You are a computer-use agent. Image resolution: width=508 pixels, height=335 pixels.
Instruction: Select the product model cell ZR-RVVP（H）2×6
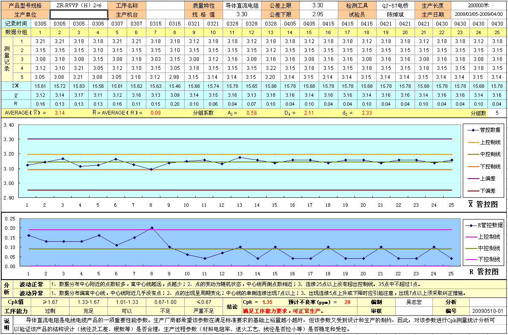click(x=79, y=6)
